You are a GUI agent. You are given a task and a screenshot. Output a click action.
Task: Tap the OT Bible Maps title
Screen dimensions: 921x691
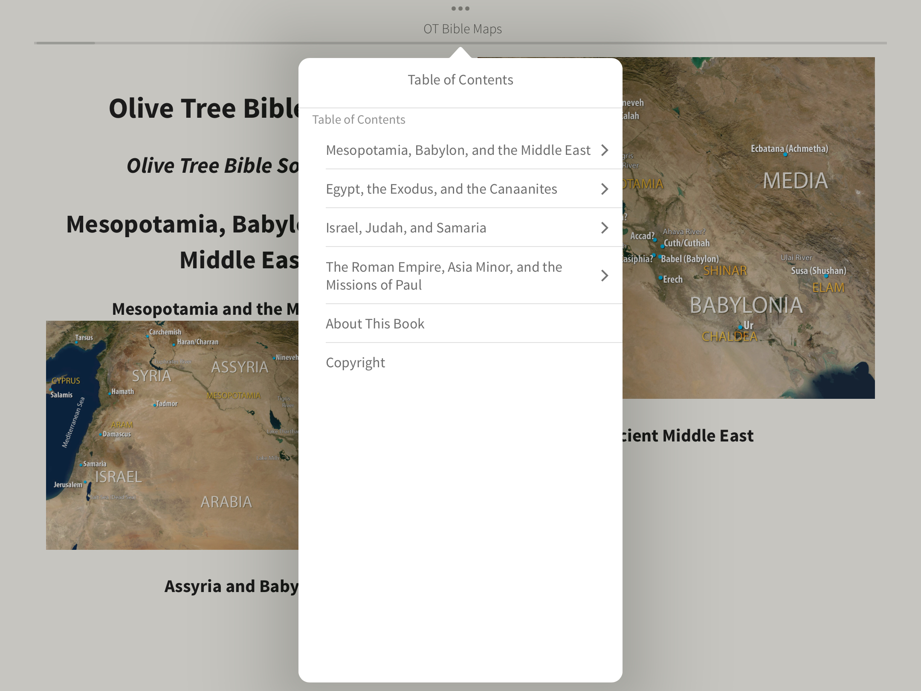coord(462,29)
